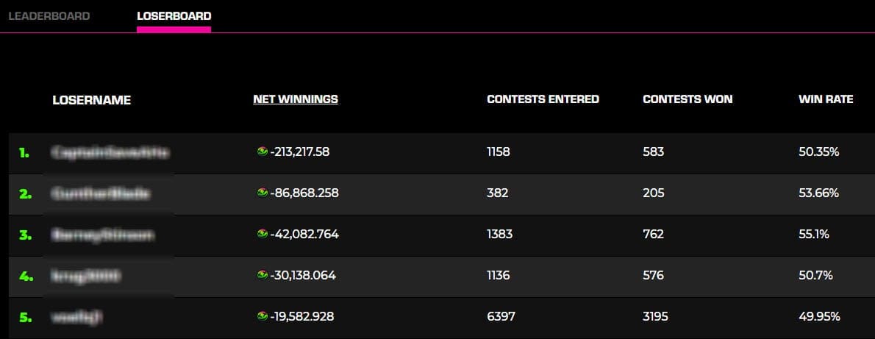Click coin icon beside -19,582.928

pyautogui.click(x=262, y=316)
